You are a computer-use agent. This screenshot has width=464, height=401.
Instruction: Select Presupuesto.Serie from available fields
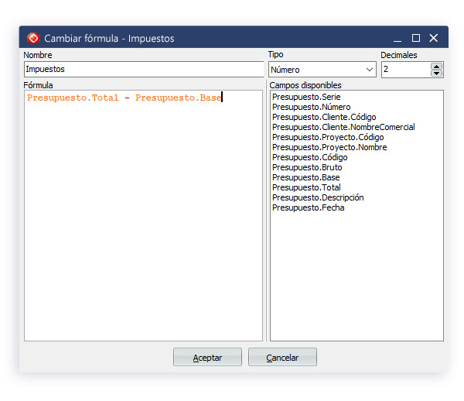click(306, 97)
